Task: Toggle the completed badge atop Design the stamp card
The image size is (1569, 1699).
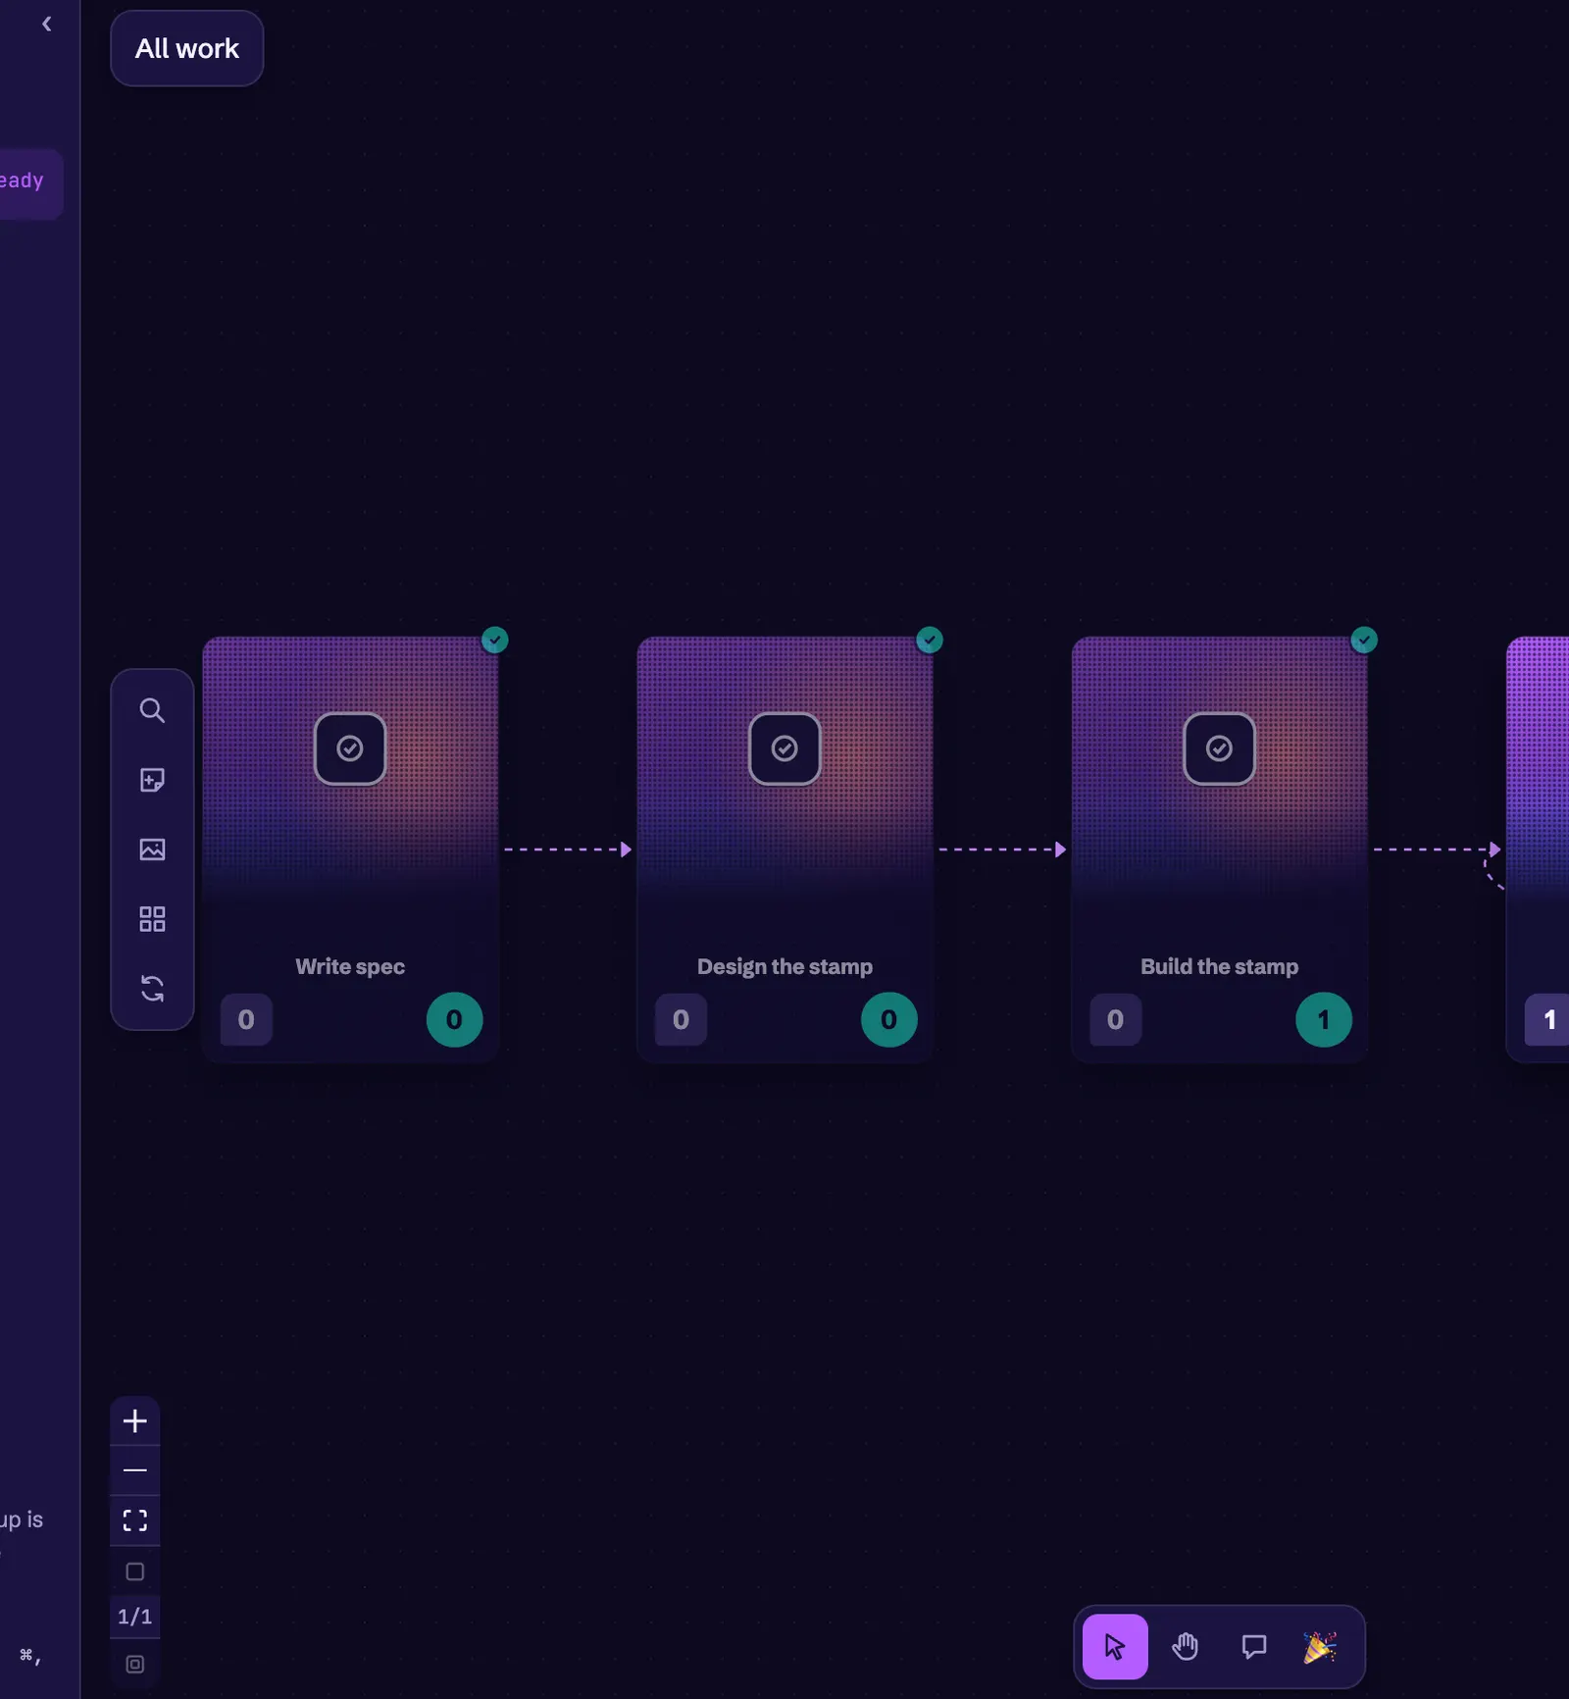Action: [930, 640]
